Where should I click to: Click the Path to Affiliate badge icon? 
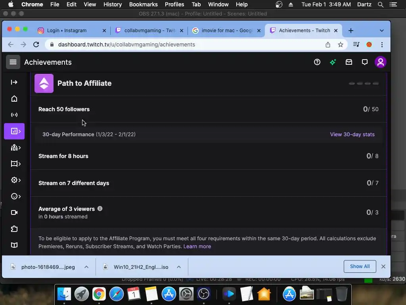click(x=44, y=83)
